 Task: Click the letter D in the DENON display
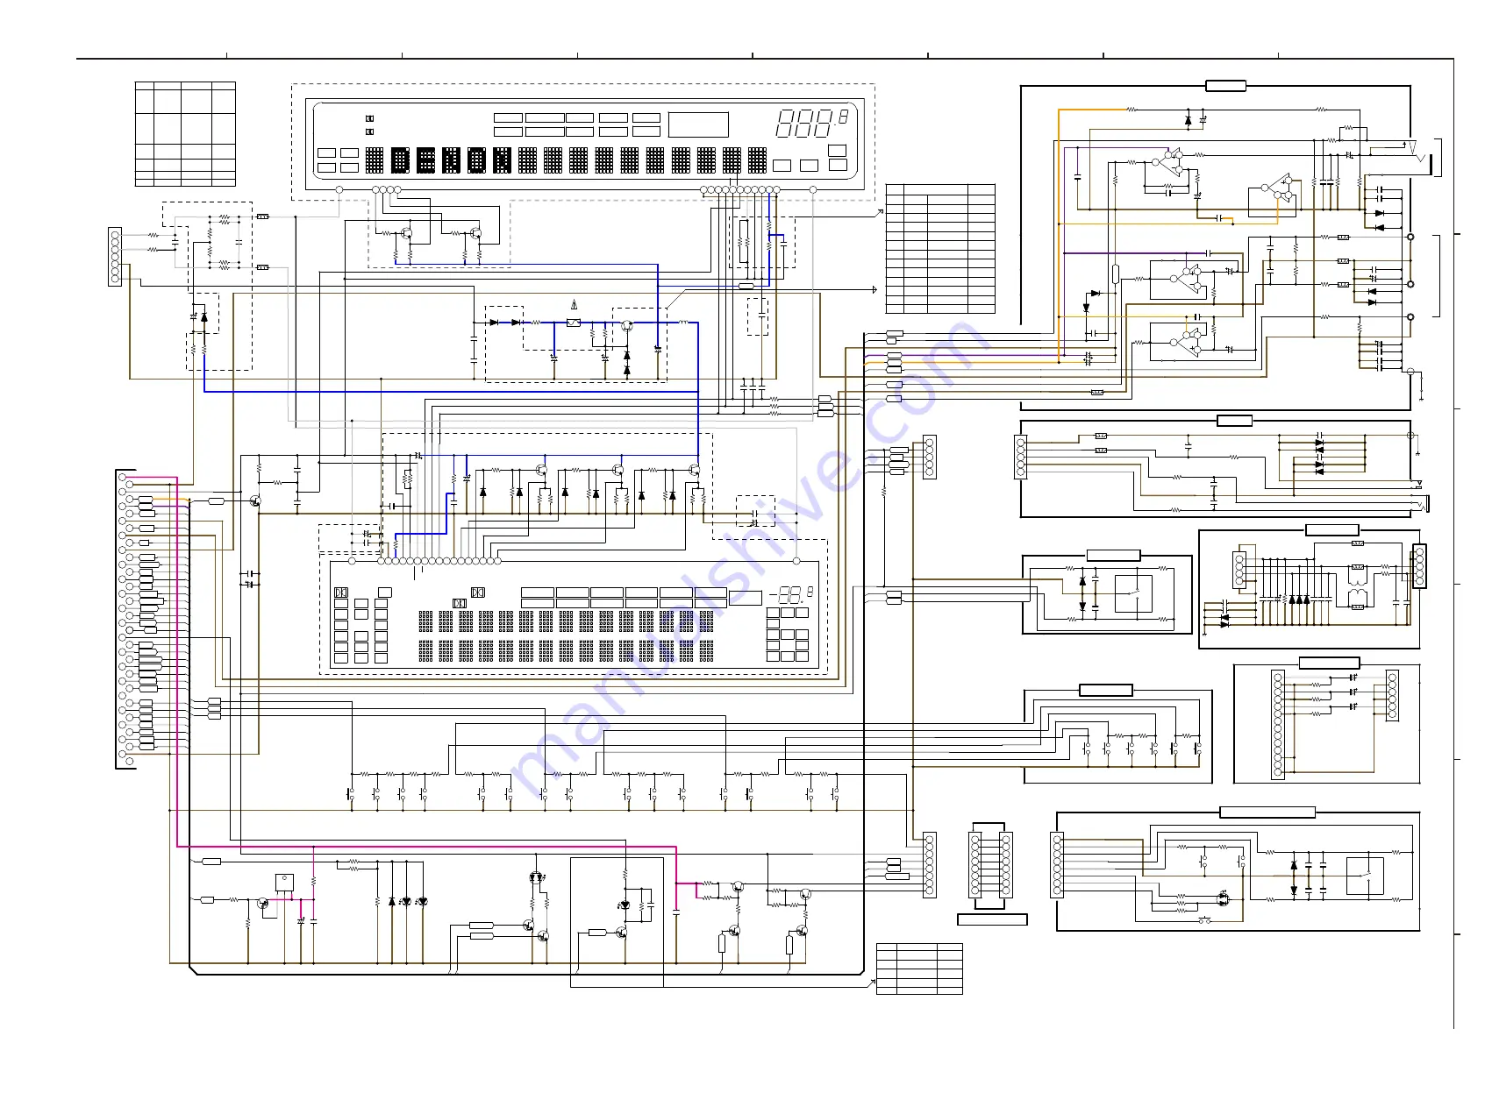click(400, 160)
